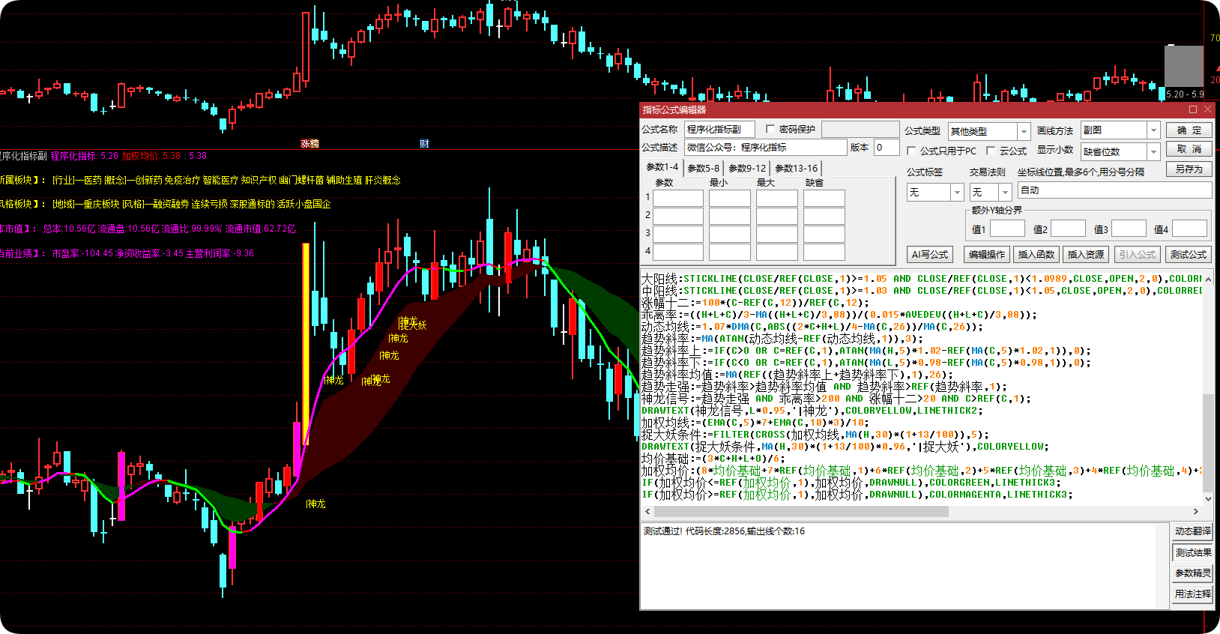The height and width of the screenshot is (634, 1220).
Task: Switch to the 参数5-8 tab
Action: pyautogui.click(x=703, y=168)
